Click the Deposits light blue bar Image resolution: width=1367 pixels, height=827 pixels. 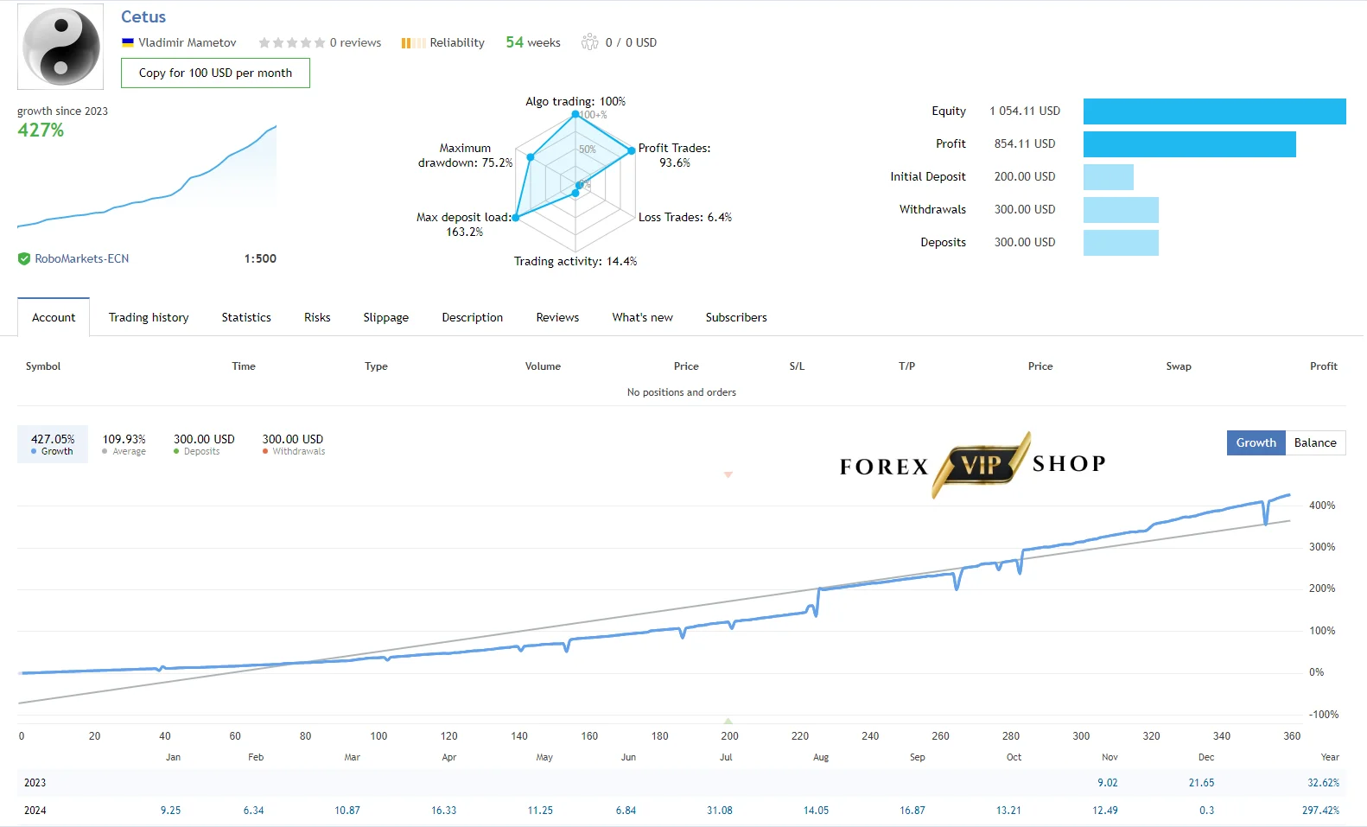click(1121, 243)
